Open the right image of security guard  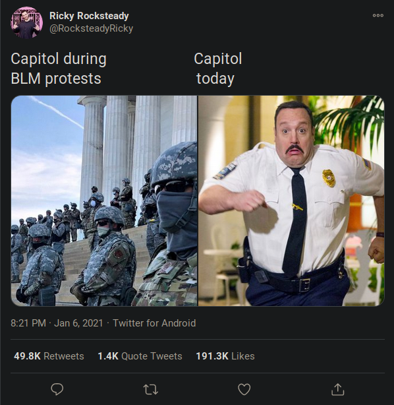pyautogui.click(x=291, y=201)
